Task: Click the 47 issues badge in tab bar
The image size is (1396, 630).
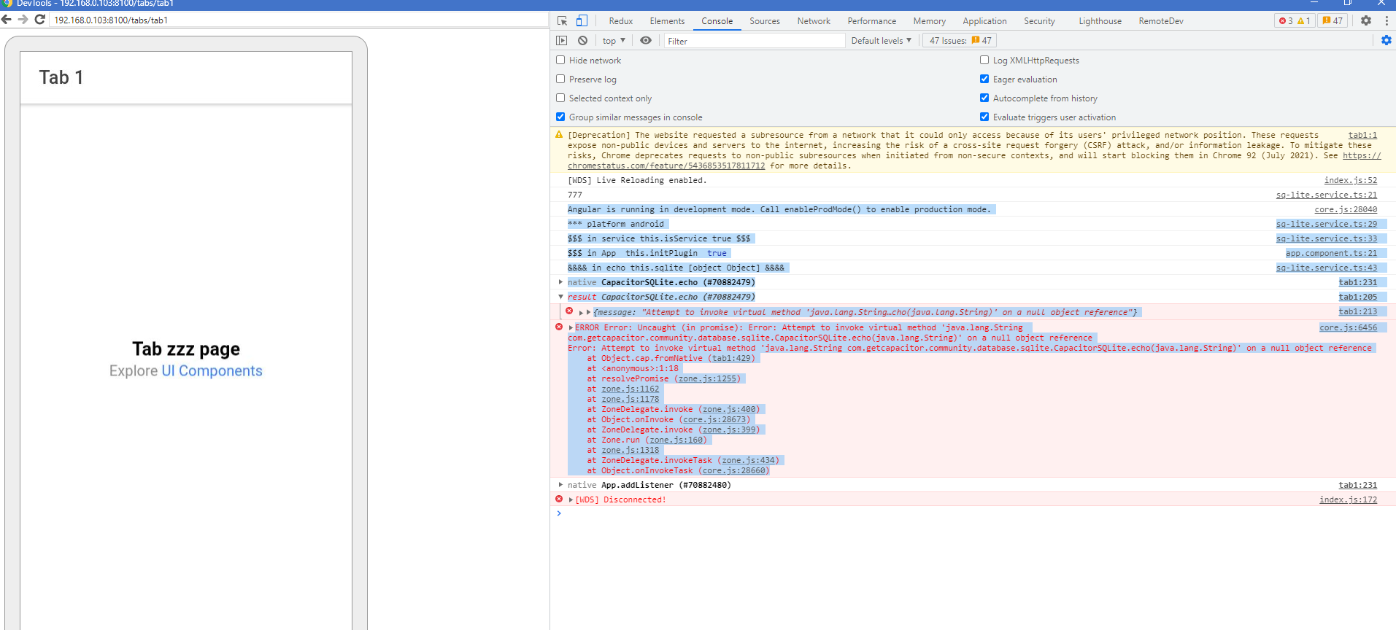Action: click(x=1333, y=21)
